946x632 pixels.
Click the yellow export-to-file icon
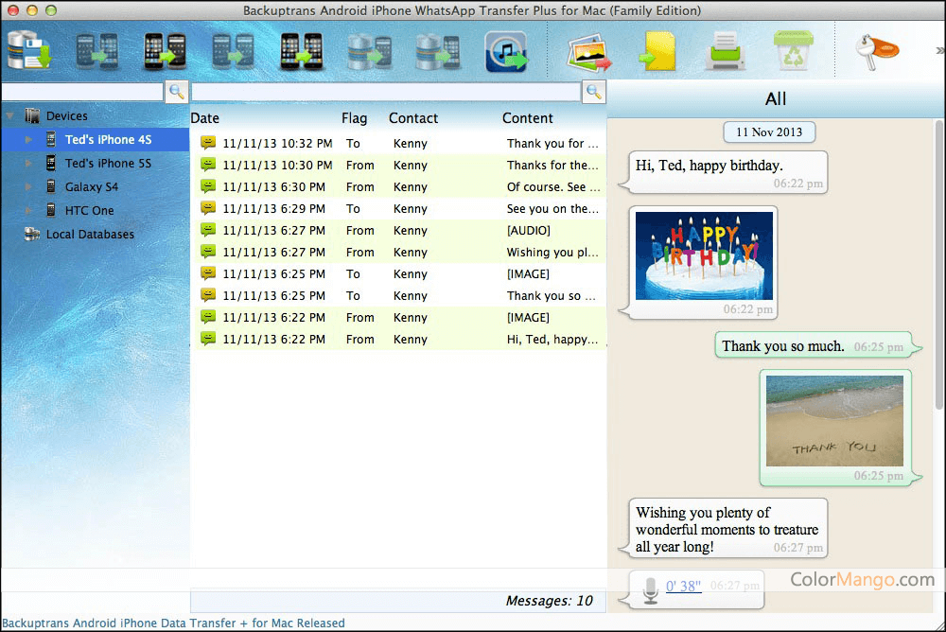pyautogui.click(x=657, y=51)
